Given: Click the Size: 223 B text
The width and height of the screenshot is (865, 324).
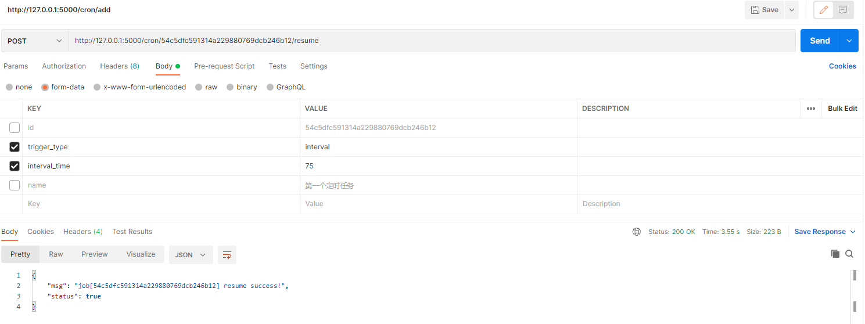Looking at the screenshot, I should coord(764,232).
